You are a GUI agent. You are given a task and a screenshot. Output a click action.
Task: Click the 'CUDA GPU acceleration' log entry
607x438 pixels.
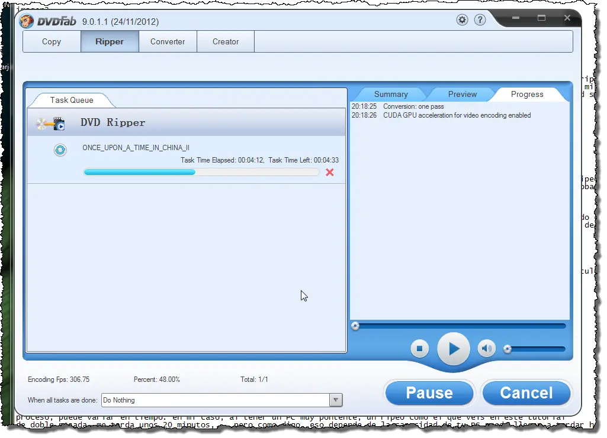pyautogui.click(x=457, y=115)
